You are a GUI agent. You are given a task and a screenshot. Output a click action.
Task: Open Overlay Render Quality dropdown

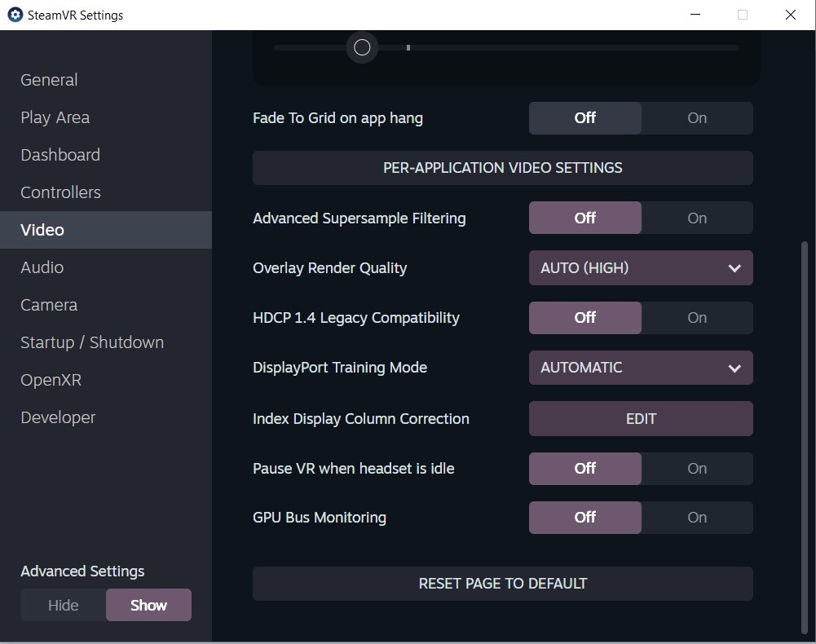641,267
